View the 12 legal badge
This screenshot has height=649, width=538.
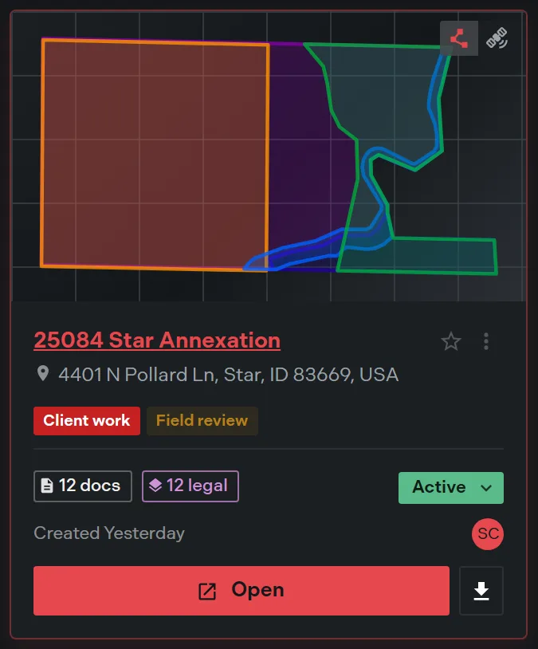tap(190, 486)
